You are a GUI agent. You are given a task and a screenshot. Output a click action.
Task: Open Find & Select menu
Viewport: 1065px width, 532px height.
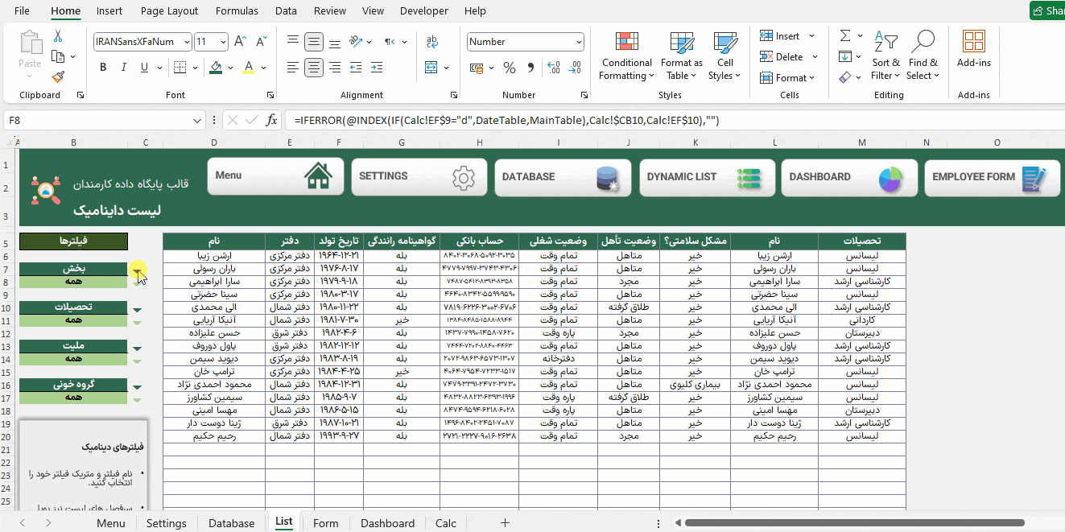(923, 56)
